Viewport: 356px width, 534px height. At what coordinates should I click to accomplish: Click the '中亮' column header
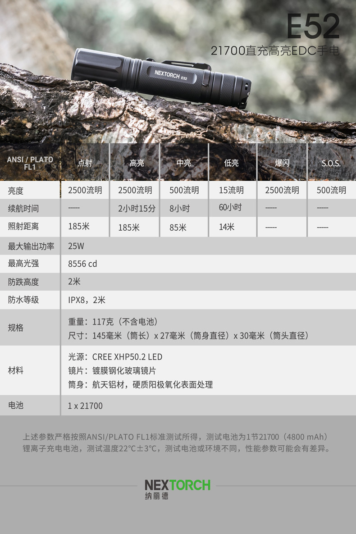tap(183, 163)
